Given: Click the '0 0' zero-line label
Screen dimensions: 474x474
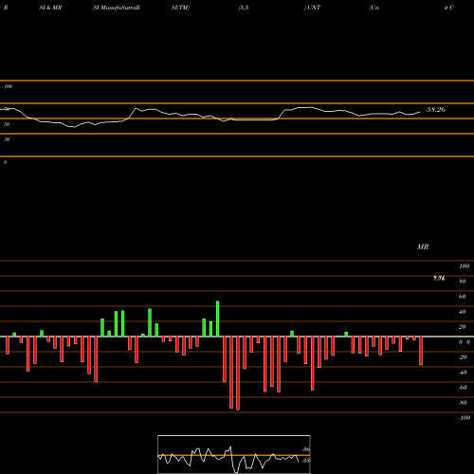Looking at the screenshot, I should point(465,342).
